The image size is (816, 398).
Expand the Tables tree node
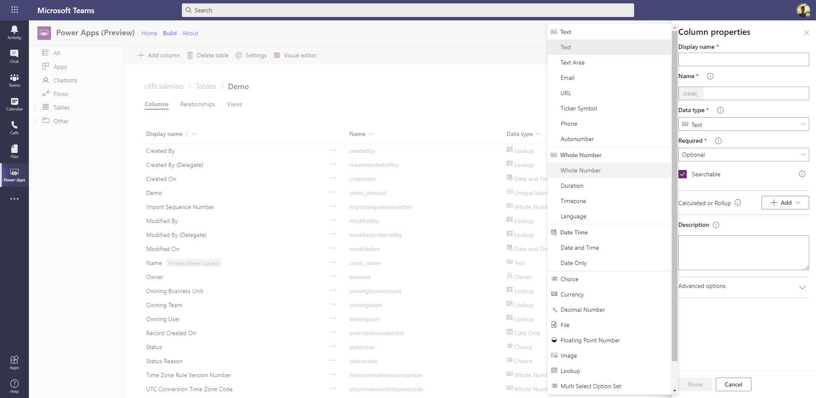pos(35,107)
